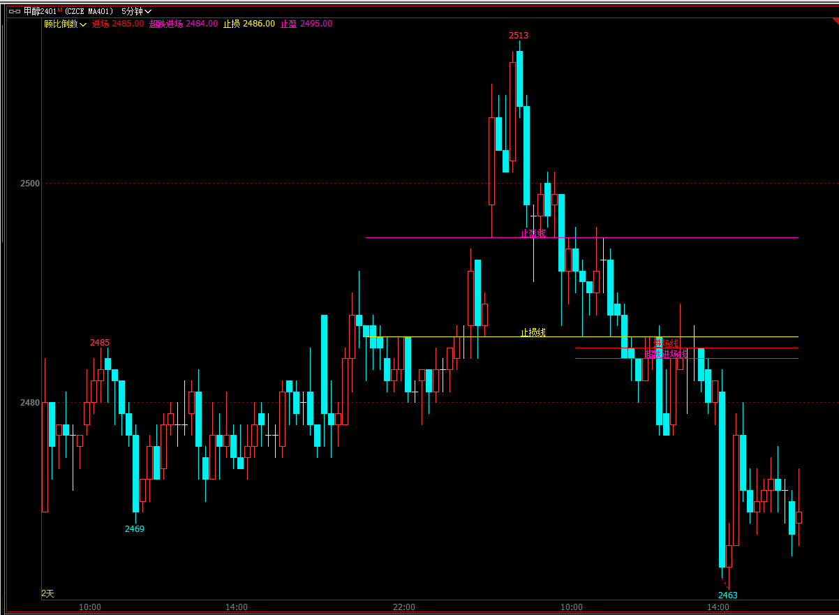Viewport: 839px width, 615px height.
Task: Select the 超跌进场 2484.00 indicator value
Action: (184, 24)
